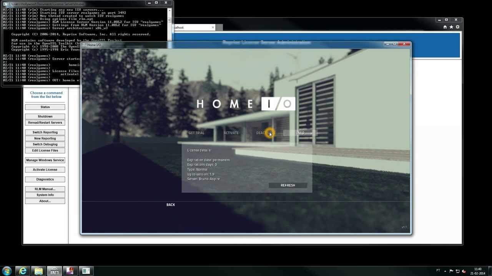This screenshot has height=276, width=492.
Task: Open the About command
Action: tap(45, 201)
